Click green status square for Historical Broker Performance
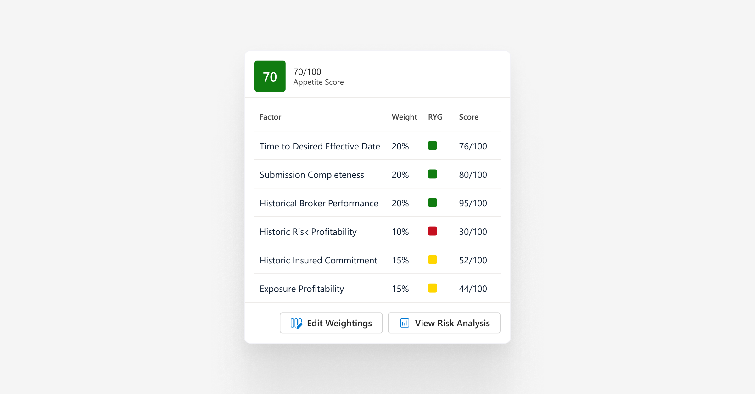The image size is (755, 394). [432, 203]
